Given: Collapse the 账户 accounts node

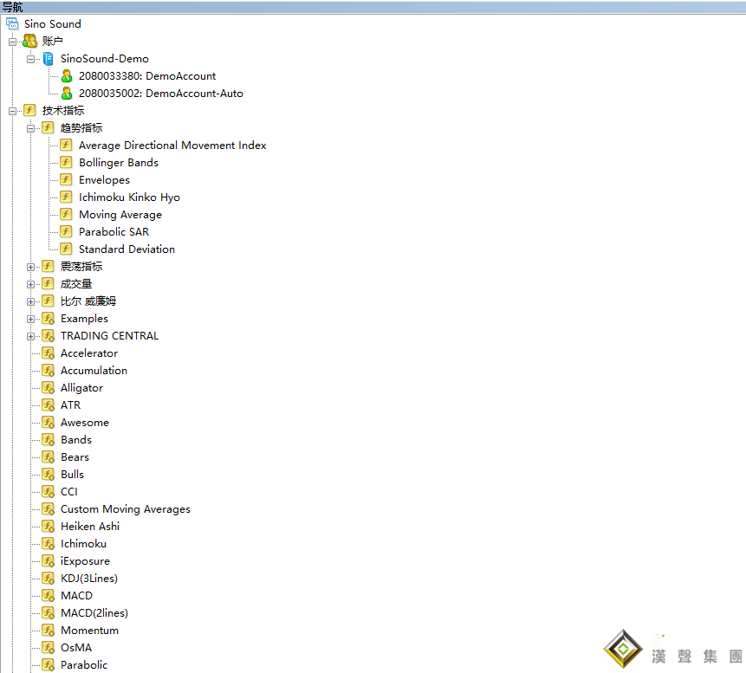Looking at the screenshot, I should pos(12,42).
